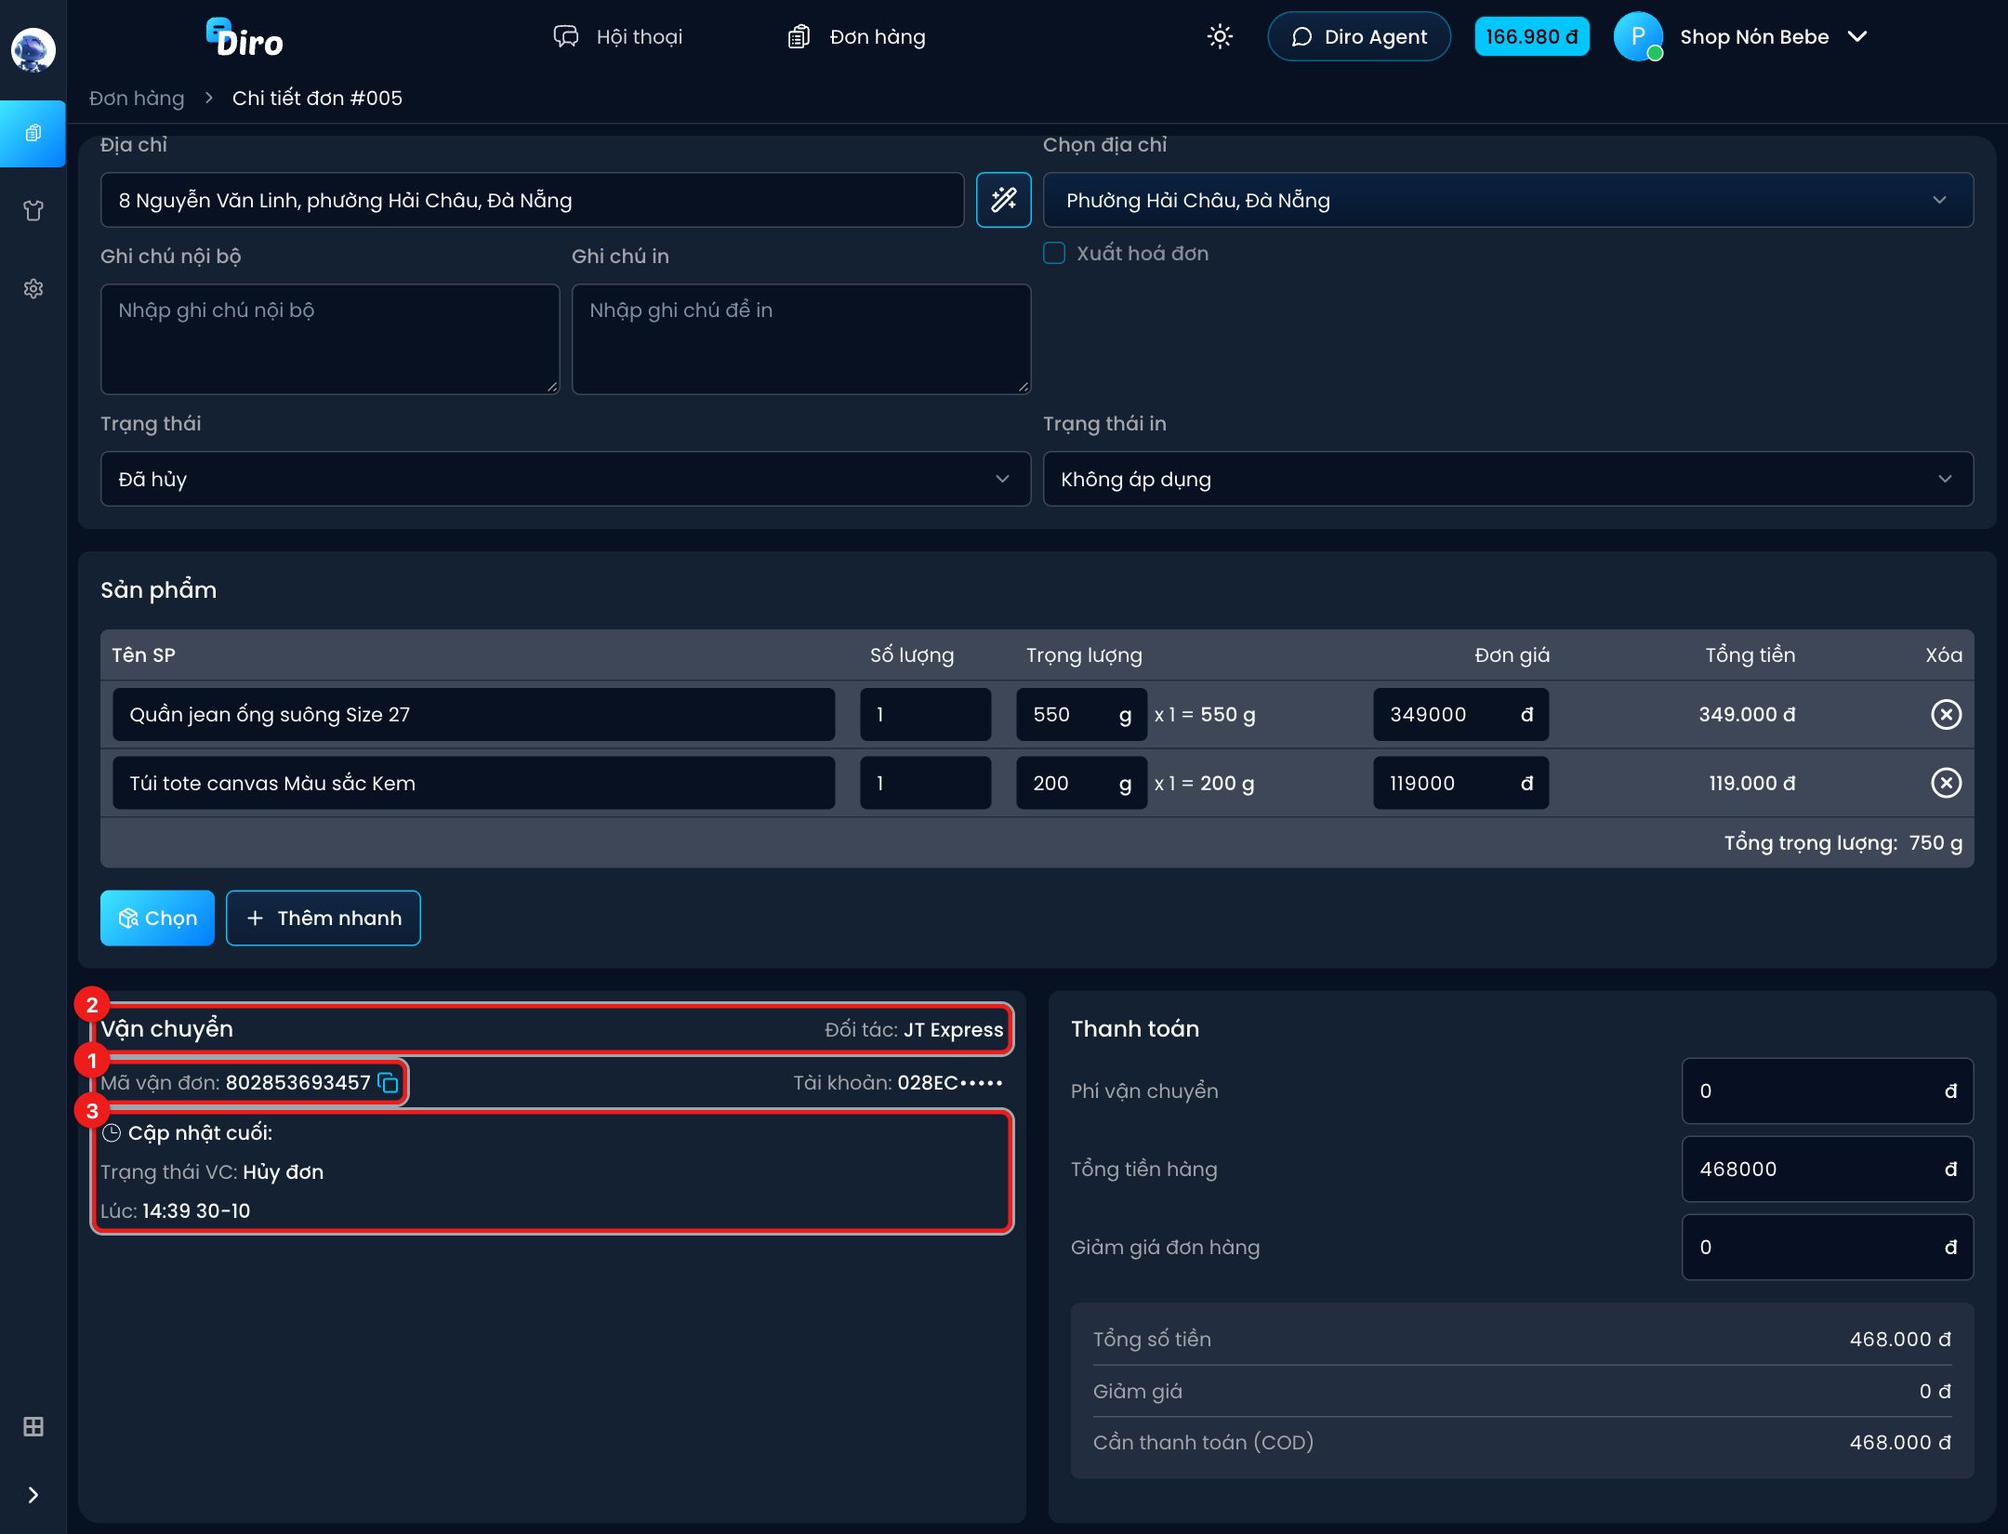Focus Ghi chú in textarea
This screenshot has height=1534, width=2008.
tap(801, 339)
